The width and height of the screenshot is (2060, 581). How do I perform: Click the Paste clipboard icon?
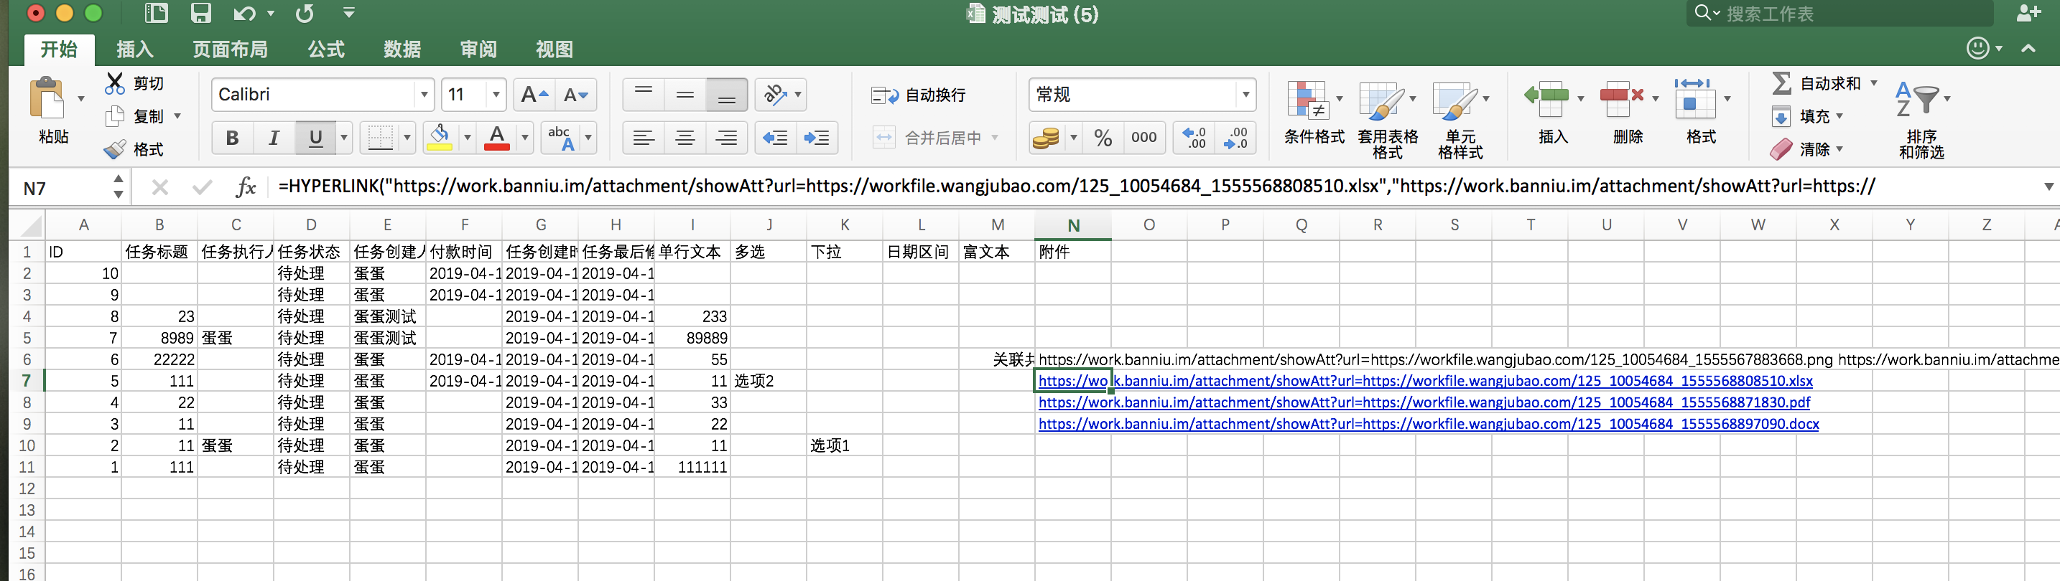[x=48, y=100]
